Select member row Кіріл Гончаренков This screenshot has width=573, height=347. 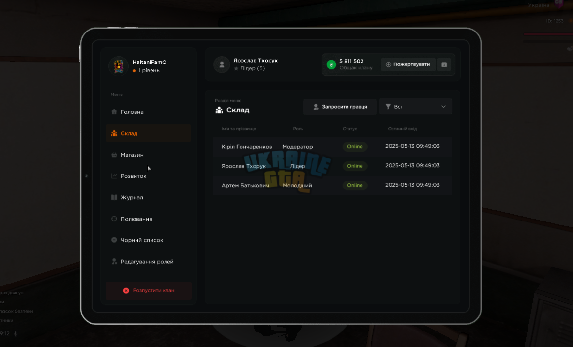pos(332,147)
